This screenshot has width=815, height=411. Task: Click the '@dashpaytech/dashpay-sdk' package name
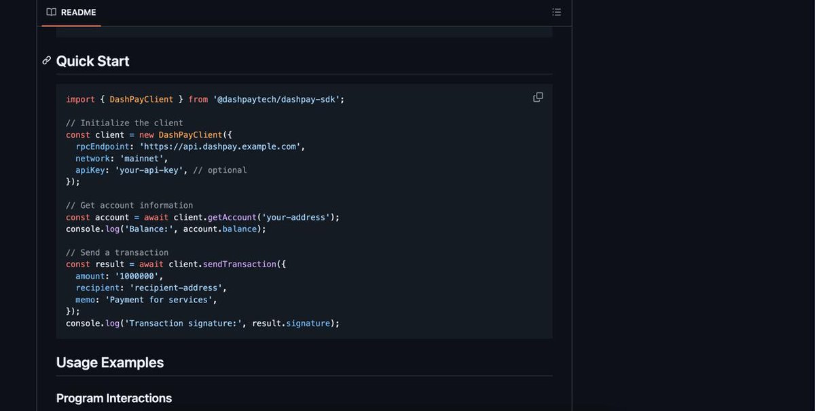(276, 99)
